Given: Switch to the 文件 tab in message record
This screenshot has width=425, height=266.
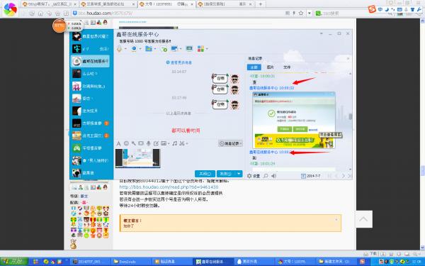Looking at the screenshot, I should [287, 67].
